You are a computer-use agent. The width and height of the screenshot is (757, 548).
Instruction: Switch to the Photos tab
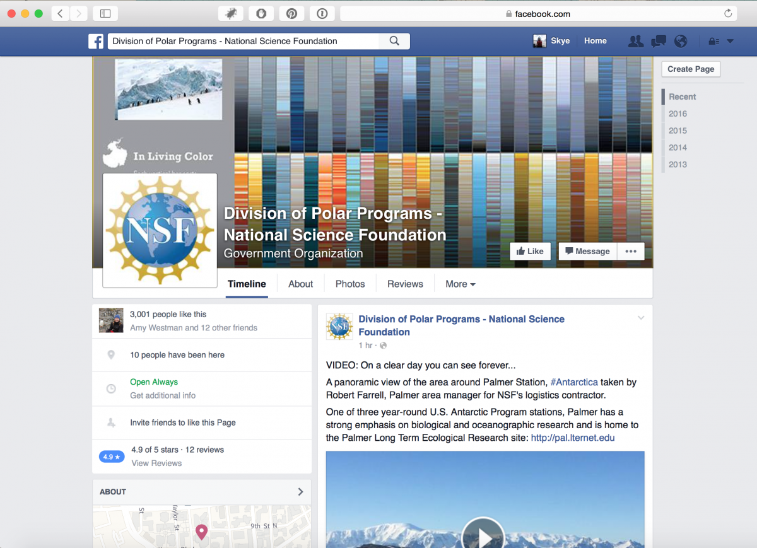[350, 284]
